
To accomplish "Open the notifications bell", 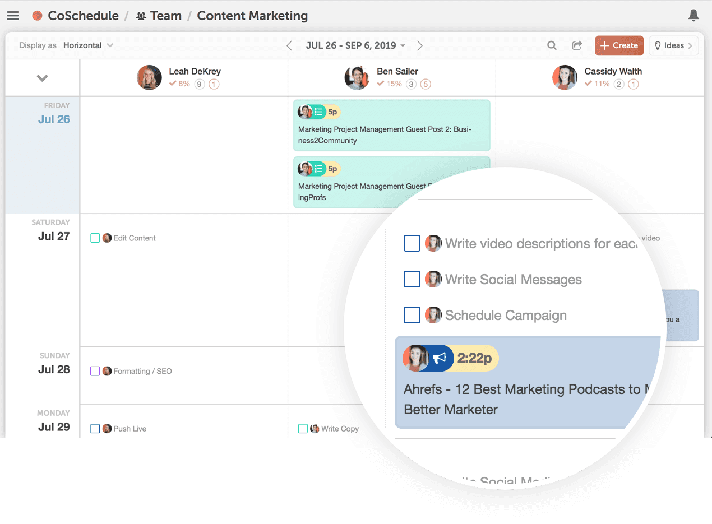I will [693, 16].
